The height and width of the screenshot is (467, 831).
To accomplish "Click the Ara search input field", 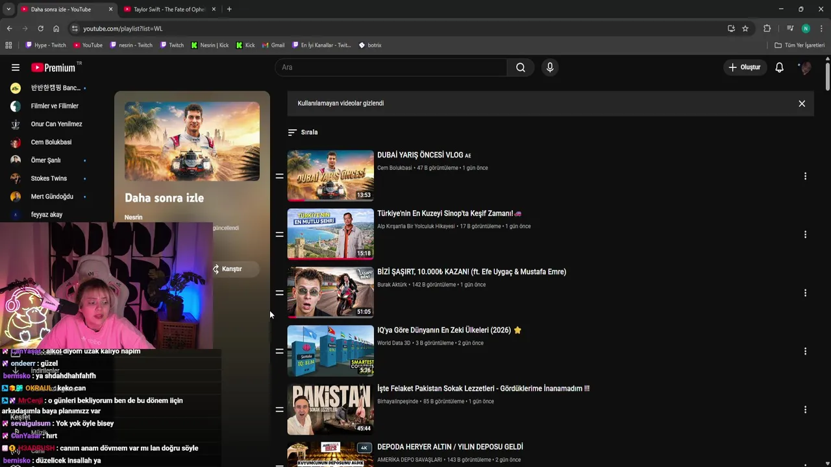I will (391, 67).
